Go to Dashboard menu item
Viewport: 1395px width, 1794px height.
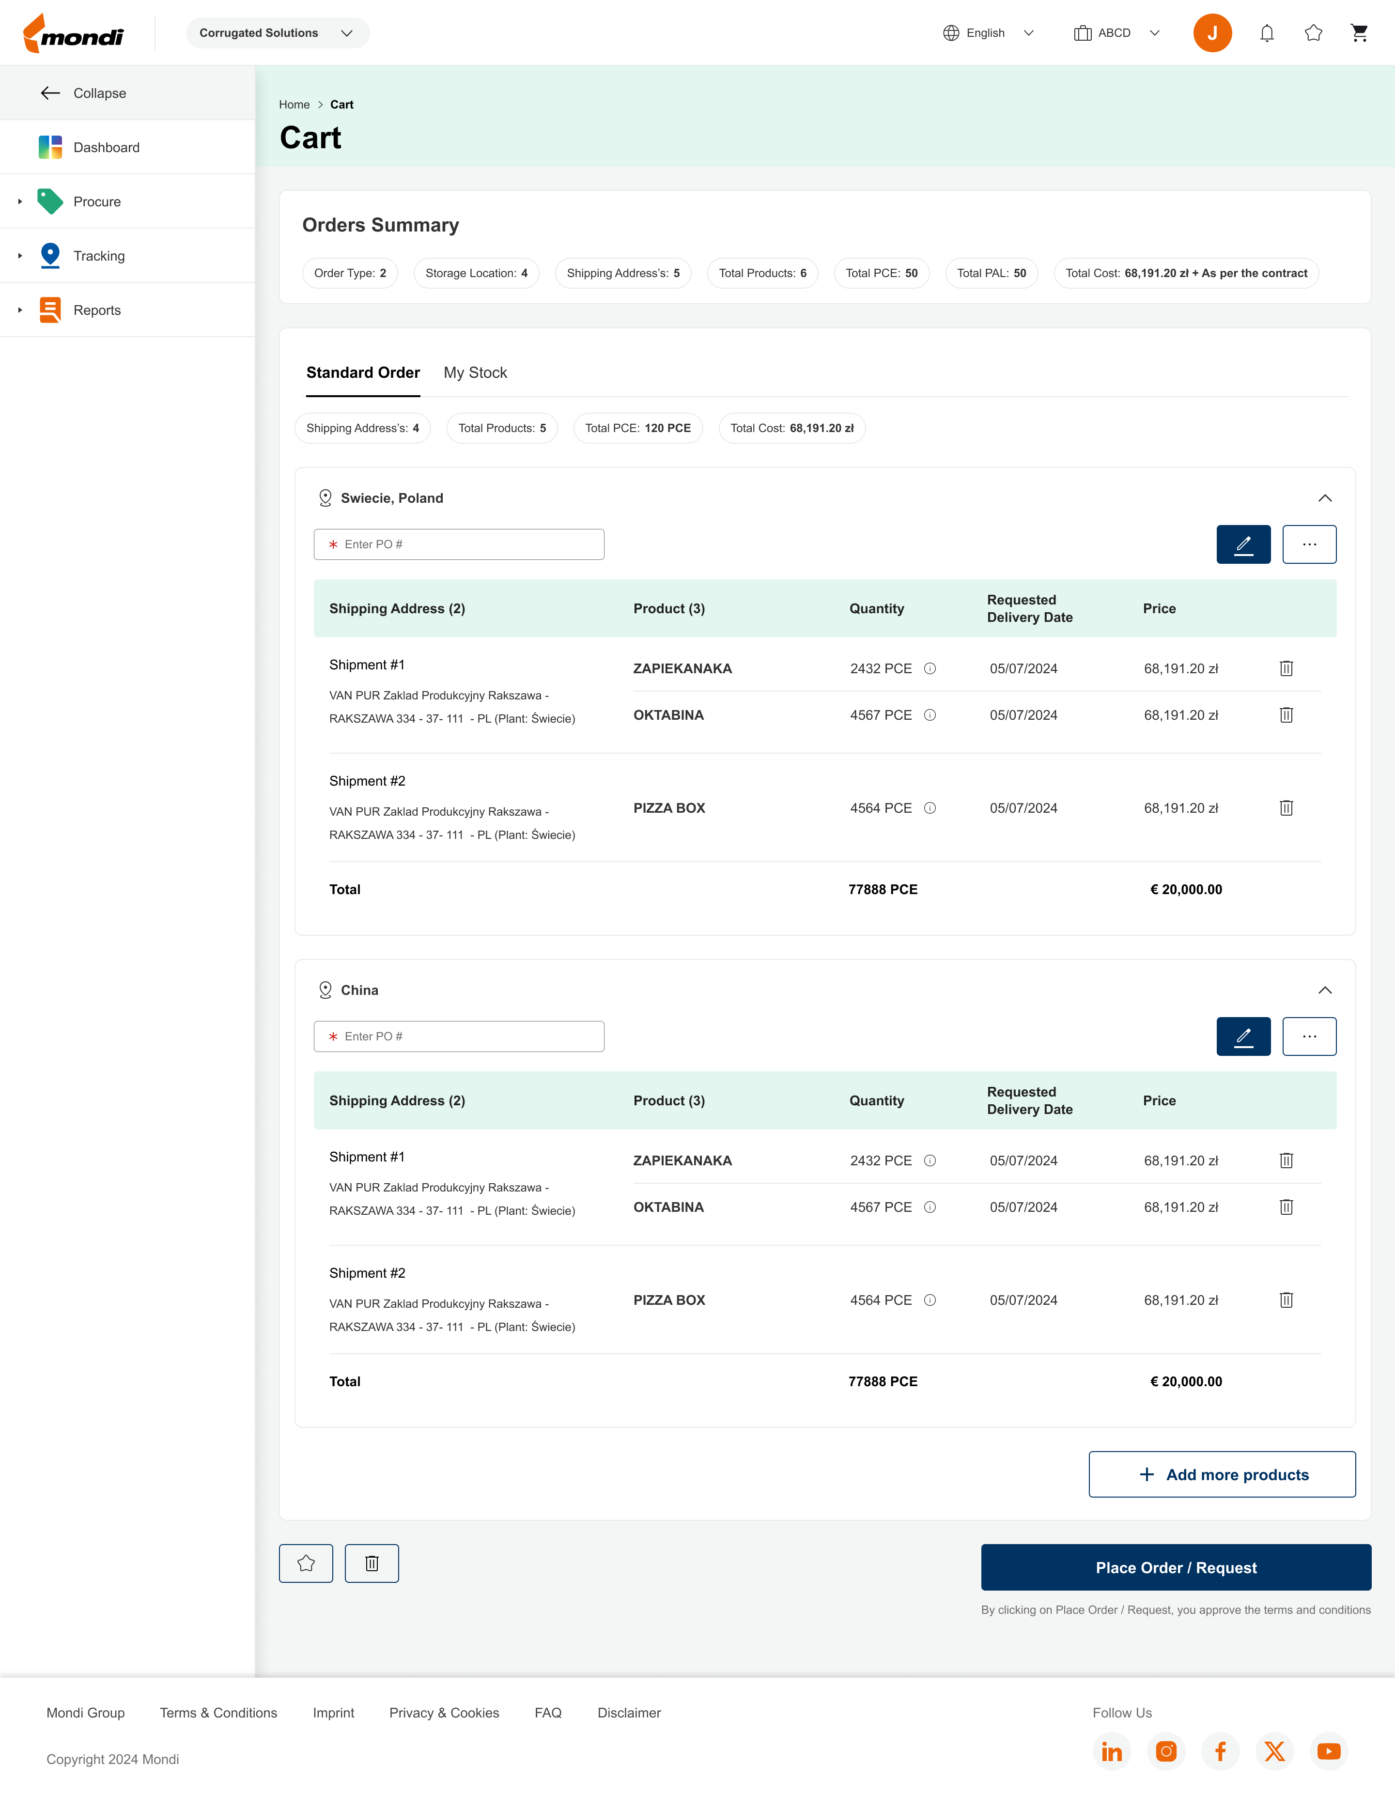[127, 147]
